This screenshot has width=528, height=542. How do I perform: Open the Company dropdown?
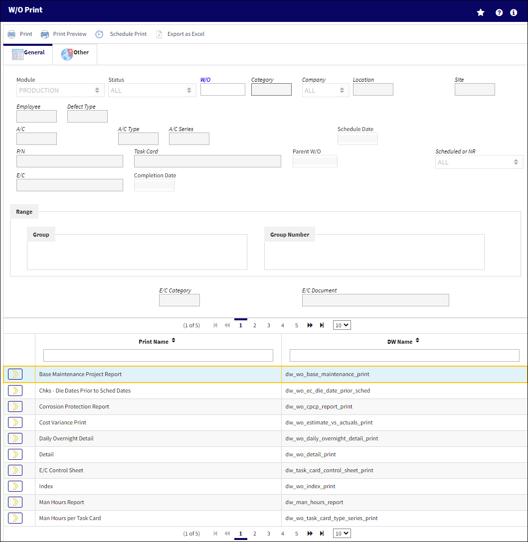point(326,90)
